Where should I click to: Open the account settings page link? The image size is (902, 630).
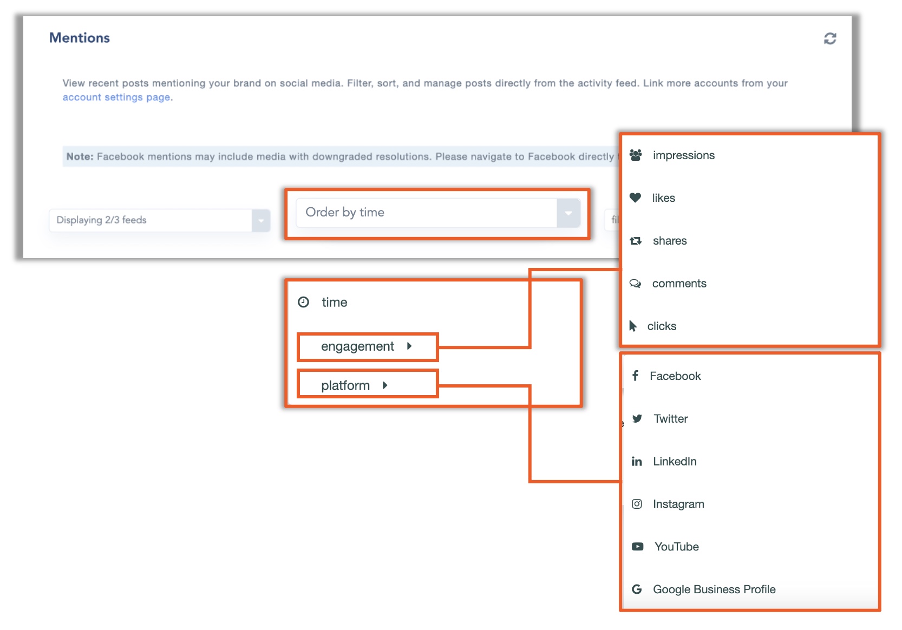[x=116, y=97]
